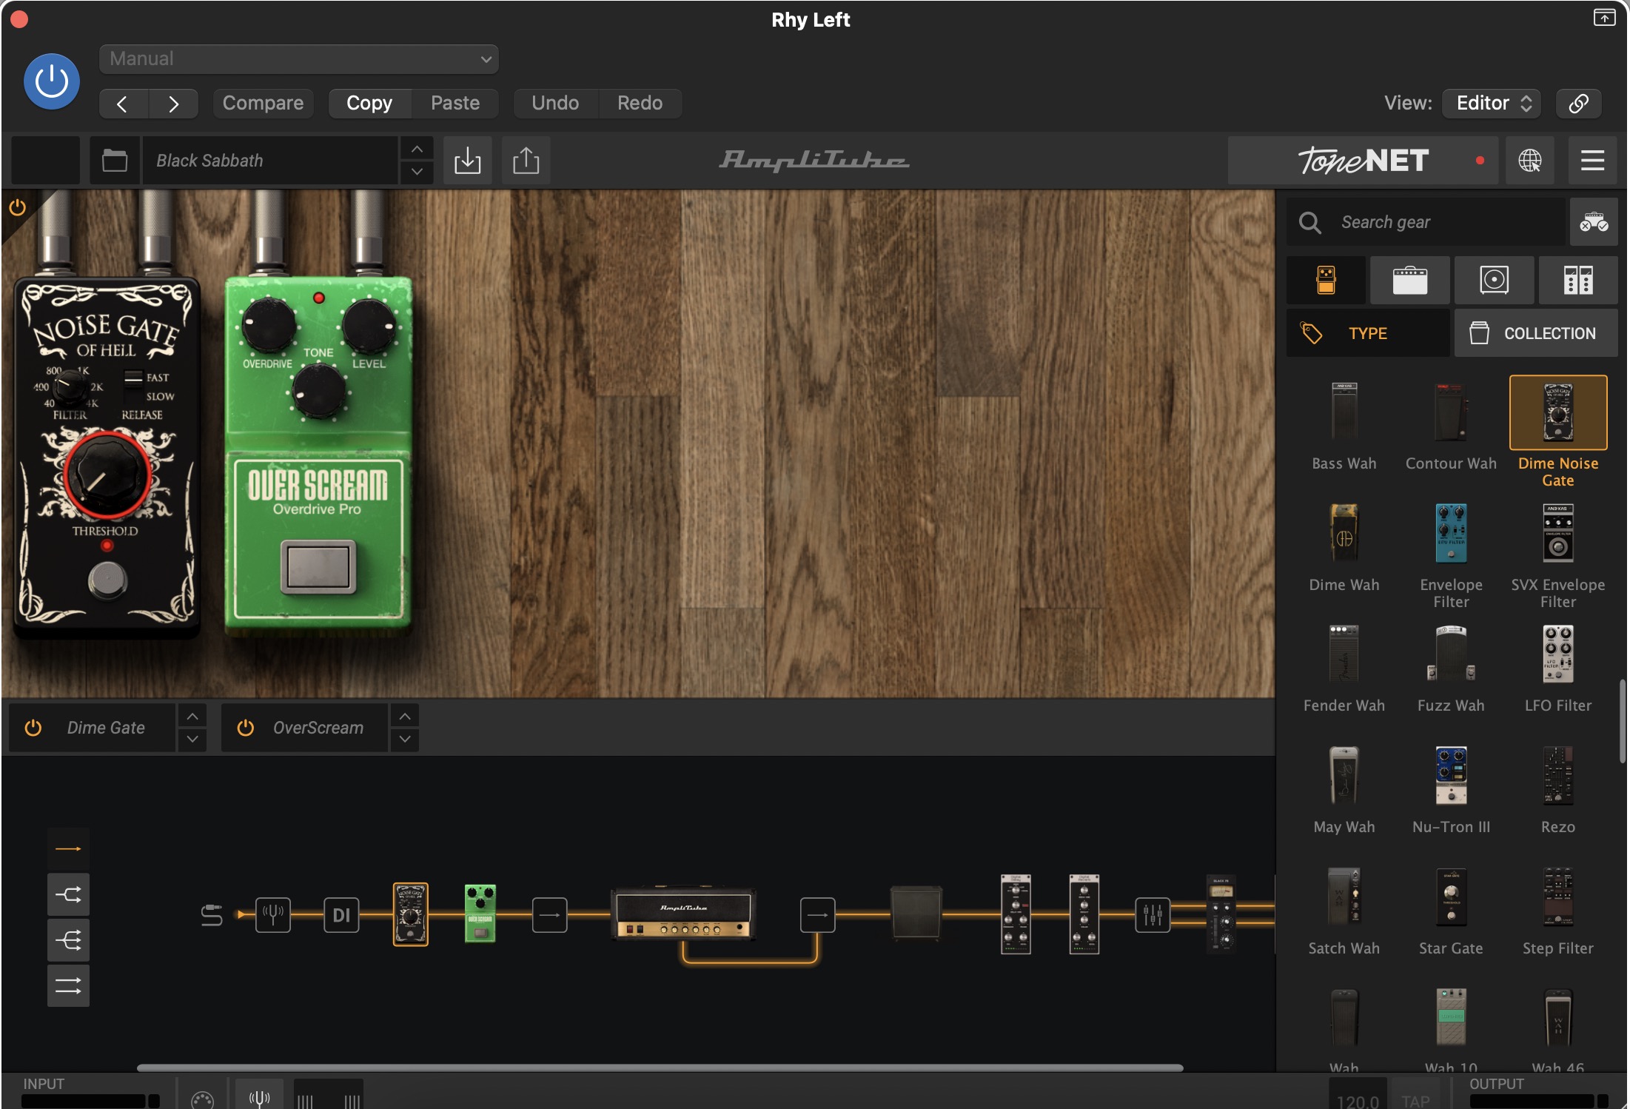Select the single series signal routing

[x=68, y=848]
